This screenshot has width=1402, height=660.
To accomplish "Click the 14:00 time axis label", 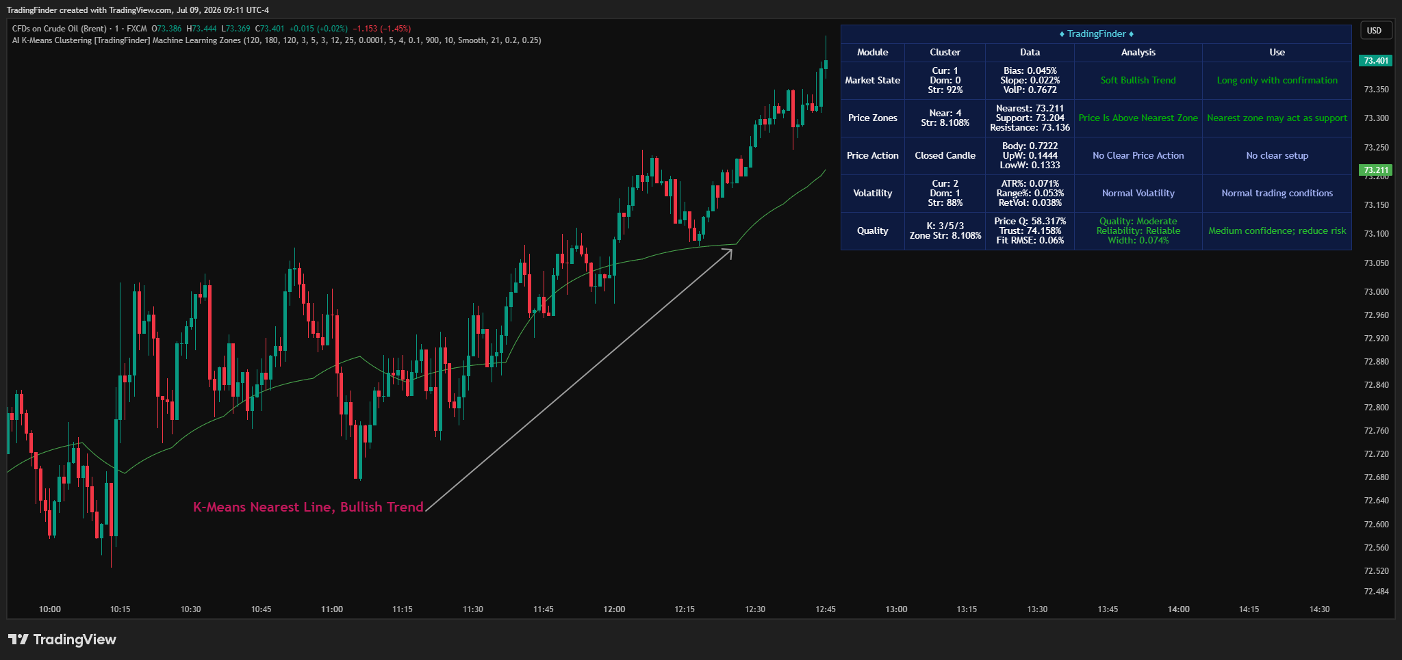I will 1178,609.
